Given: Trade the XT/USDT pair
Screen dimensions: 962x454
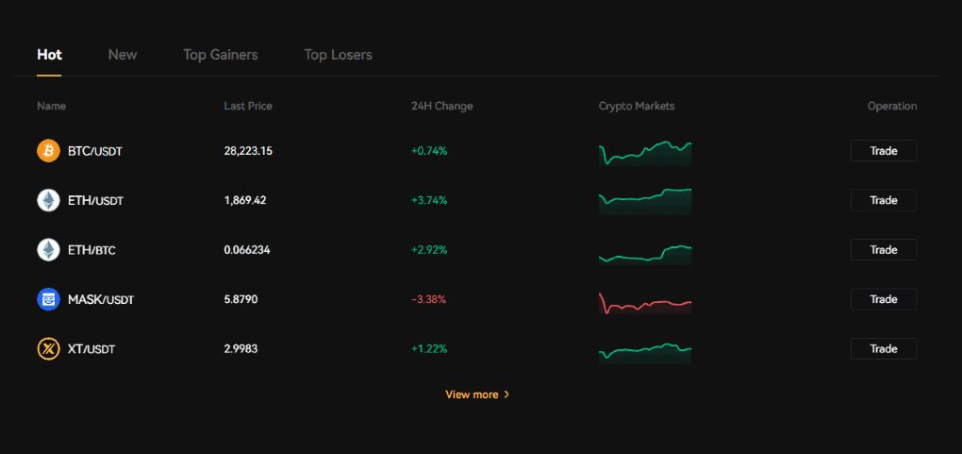Looking at the screenshot, I should click(x=884, y=349).
